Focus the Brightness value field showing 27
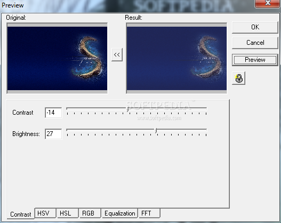The height and width of the screenshot is (223, 281). pyautogui.click(x=53, y=134)
